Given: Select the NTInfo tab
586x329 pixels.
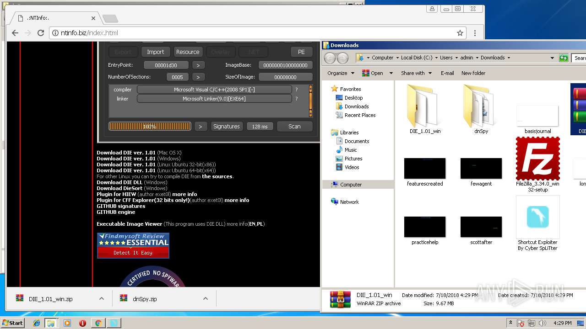Looking at the screenshot, I should (x=55, y=18).
